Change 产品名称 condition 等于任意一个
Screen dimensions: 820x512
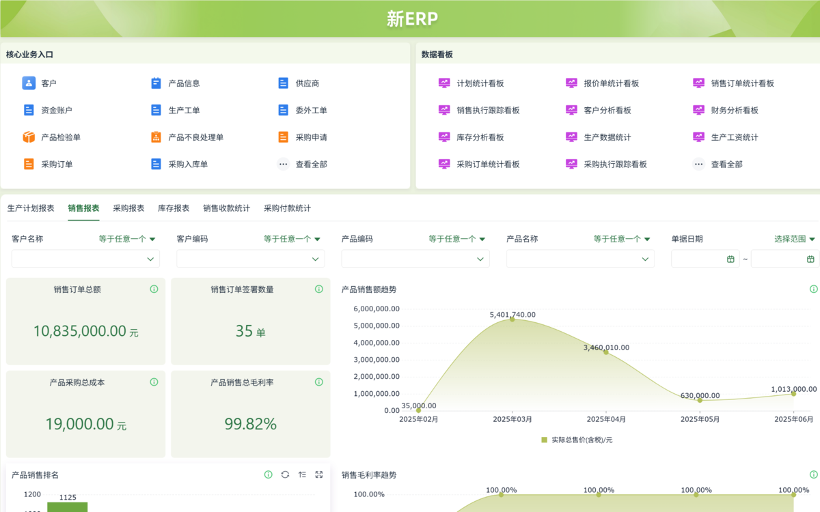[x=622, y=239]
